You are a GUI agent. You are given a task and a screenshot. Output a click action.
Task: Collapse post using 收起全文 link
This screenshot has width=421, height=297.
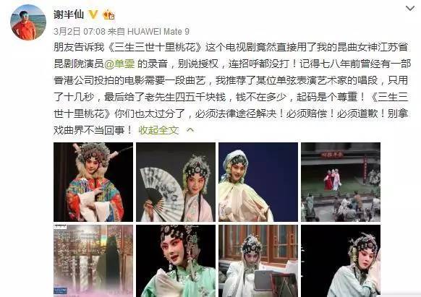point(158,130)
